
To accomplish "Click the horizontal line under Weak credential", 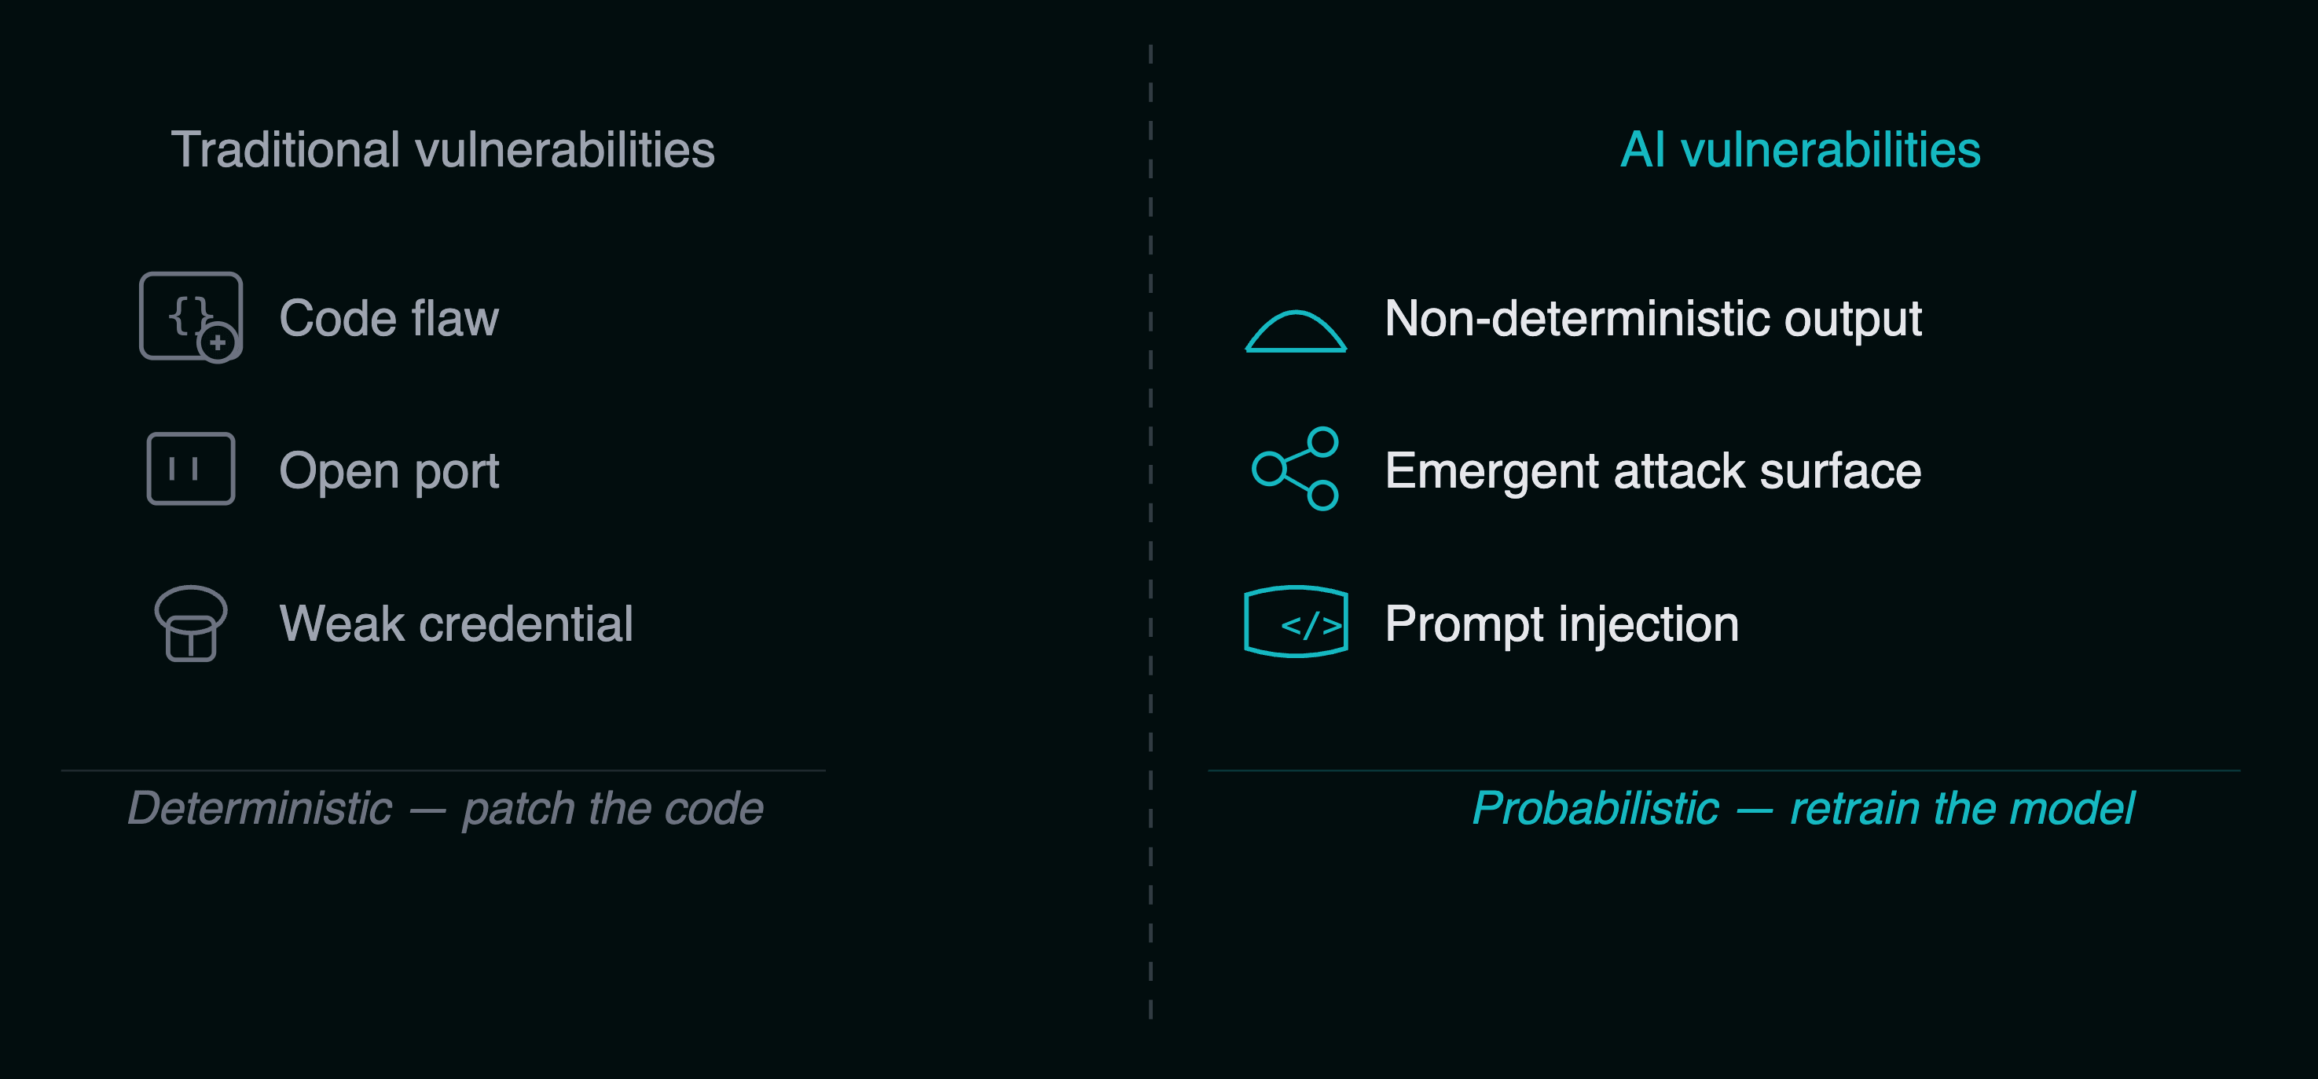I will pyautogui.click(x=442, y=770).
